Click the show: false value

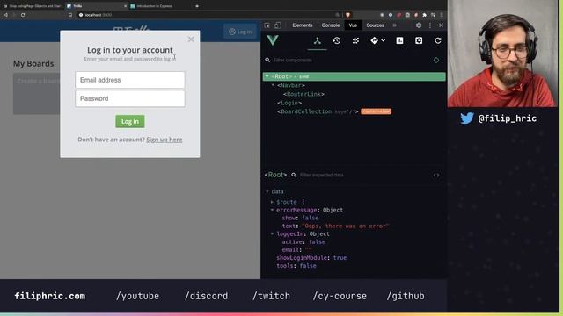pos(310,218)
